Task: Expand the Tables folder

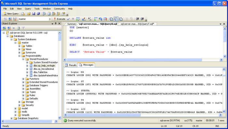Action: click(x=19, y=46)
